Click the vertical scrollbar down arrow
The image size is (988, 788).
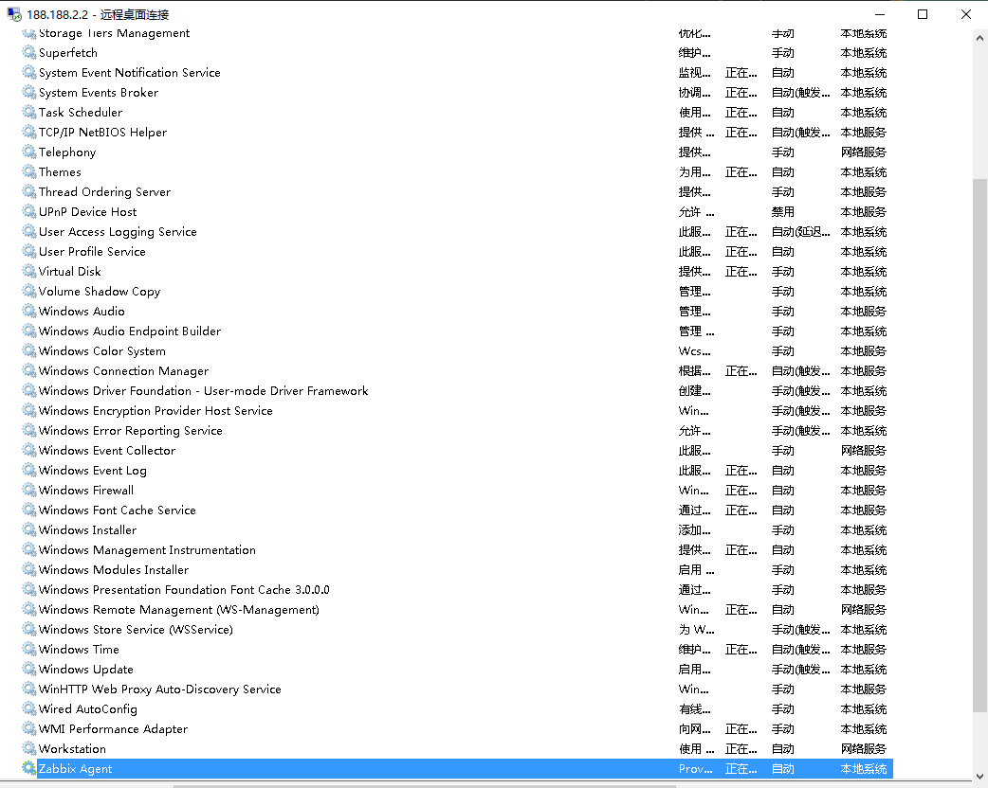click(x=979, y=776)
